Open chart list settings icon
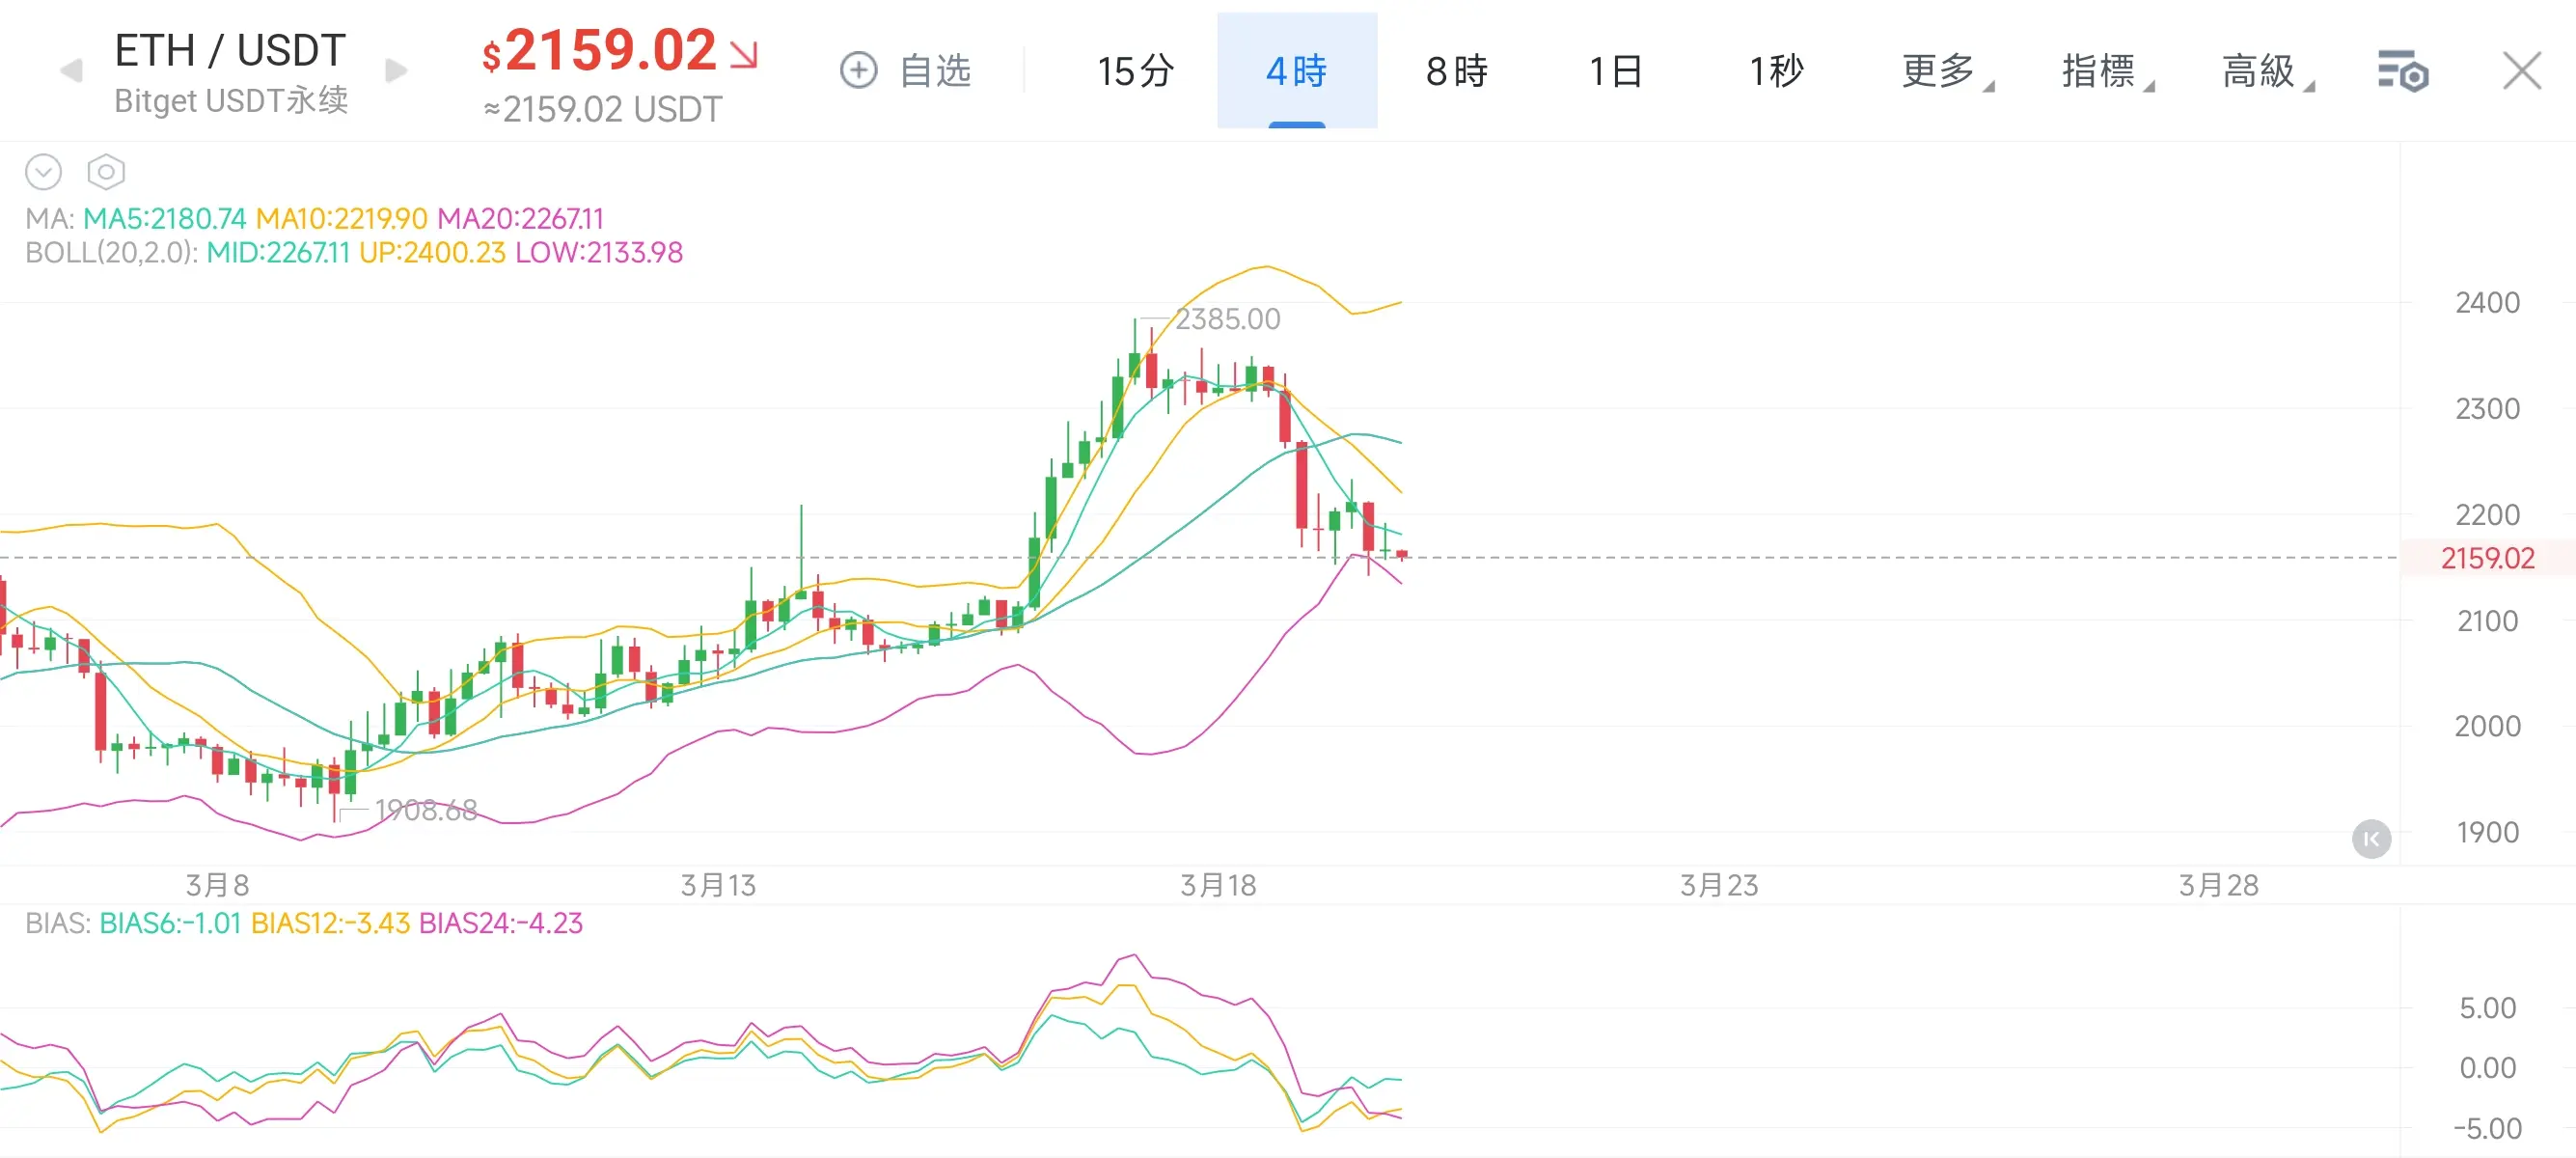This screenshot has width=2576, height=1158. tap(2402, 72)
